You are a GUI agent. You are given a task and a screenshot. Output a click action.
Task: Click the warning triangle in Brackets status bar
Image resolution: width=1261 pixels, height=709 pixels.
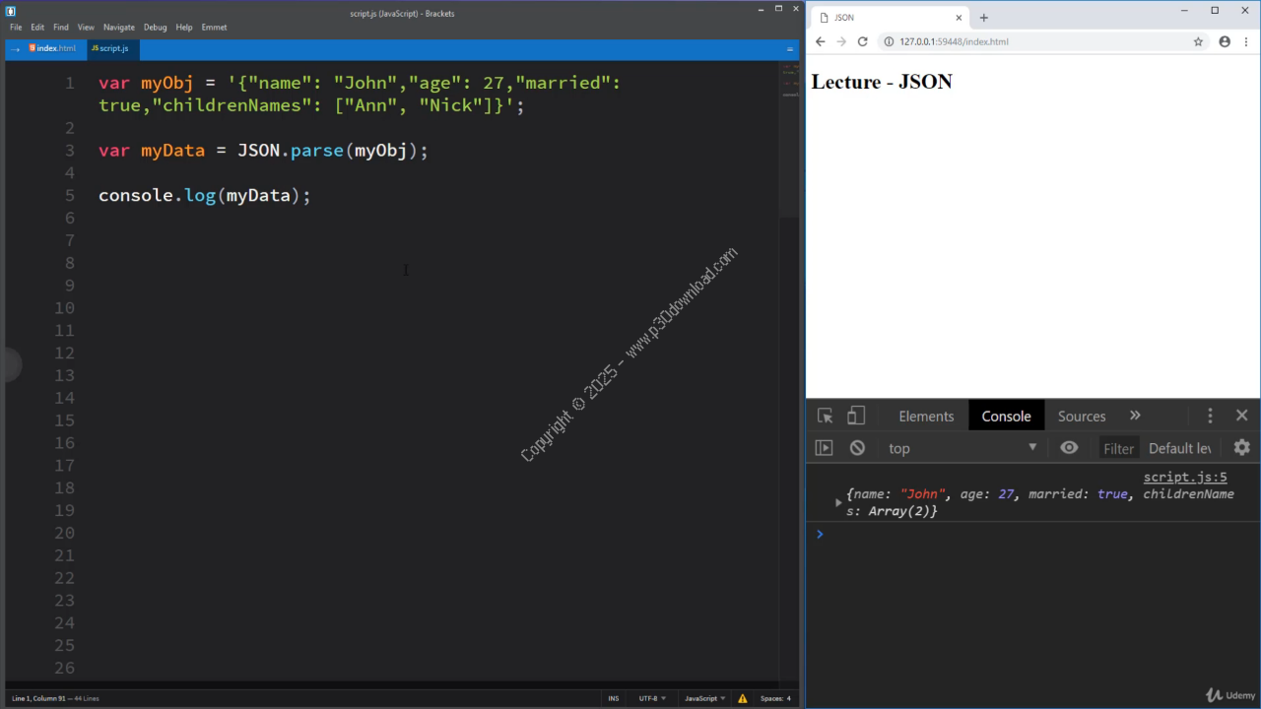tap(743, 698)
